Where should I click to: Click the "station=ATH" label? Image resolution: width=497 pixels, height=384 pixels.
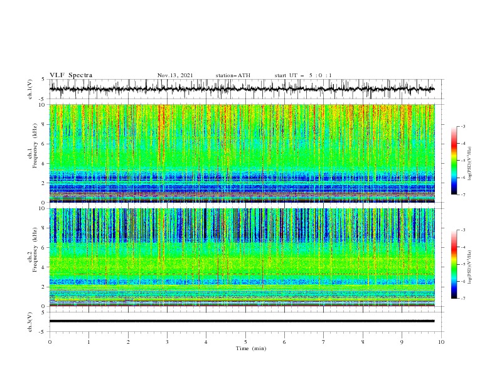coord(233,75)
